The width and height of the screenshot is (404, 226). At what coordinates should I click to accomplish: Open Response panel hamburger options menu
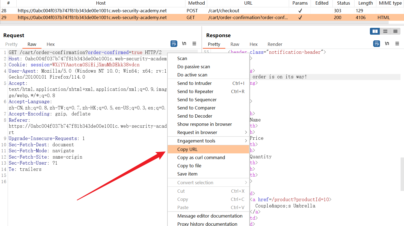[x=397, y=44]
